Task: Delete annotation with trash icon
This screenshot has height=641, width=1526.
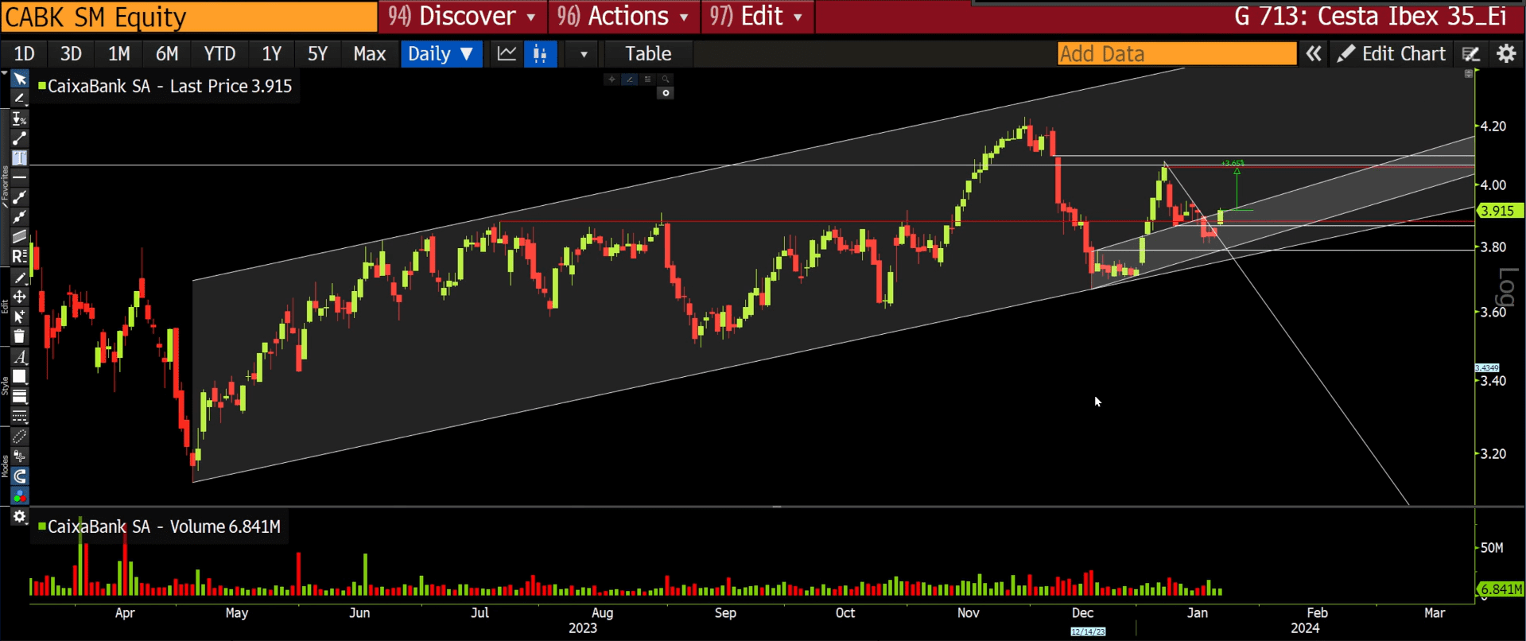Action: [20, 336]
